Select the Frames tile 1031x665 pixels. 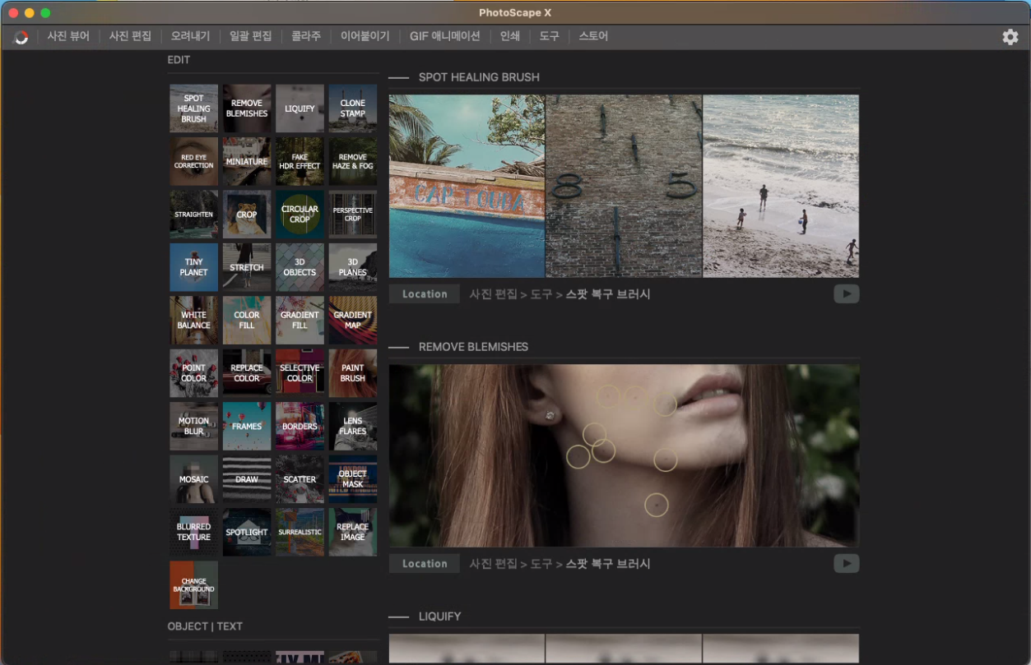[247, 427]
